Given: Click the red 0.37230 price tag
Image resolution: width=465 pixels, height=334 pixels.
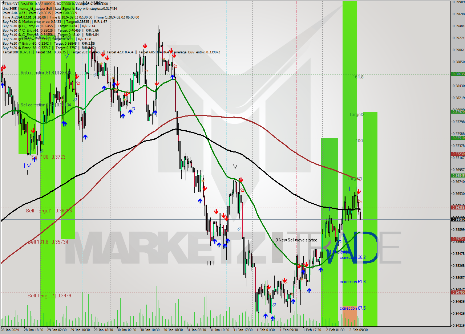Looking at the screenshot, I should [x=458, y=154].
